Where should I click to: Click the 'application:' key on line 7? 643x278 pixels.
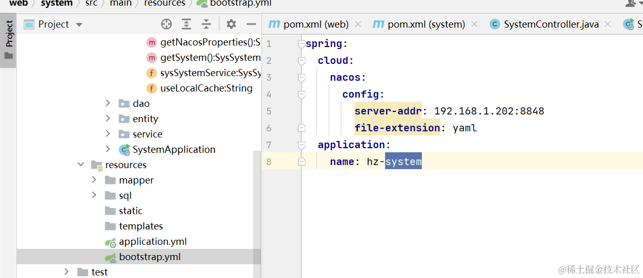[x=354, y=145]
